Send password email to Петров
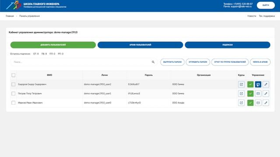280x157 pixels. [258, 93]
